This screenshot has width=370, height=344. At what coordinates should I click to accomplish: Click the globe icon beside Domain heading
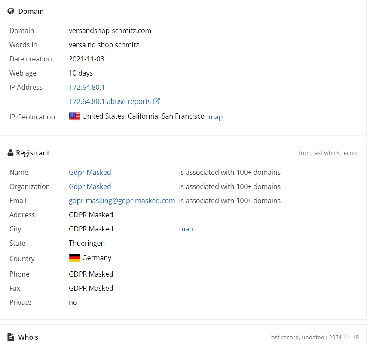(x=11, y=11)
